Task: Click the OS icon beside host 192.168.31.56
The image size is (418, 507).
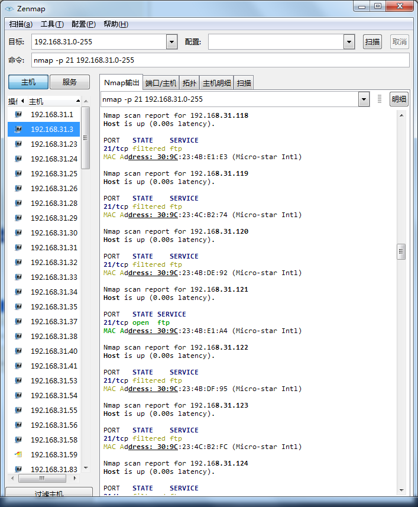Action: tap(19, 425)
